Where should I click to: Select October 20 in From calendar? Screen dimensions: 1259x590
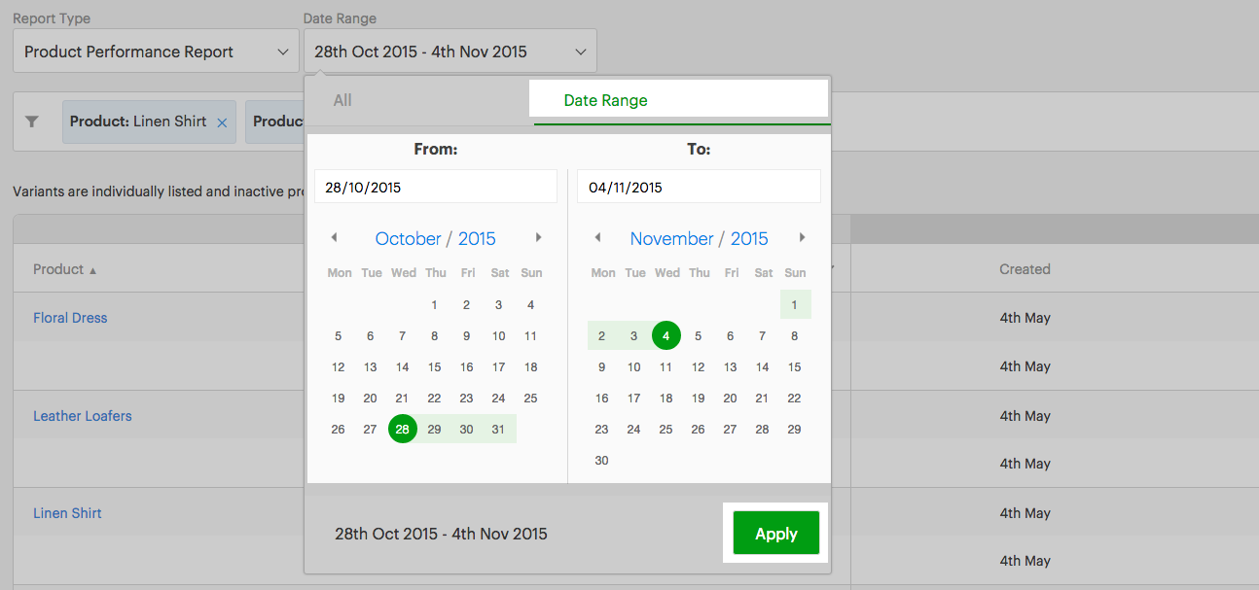pyautogui.click(x=371, y=399)
